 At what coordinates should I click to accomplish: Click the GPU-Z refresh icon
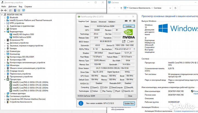[x=130, y=21]
